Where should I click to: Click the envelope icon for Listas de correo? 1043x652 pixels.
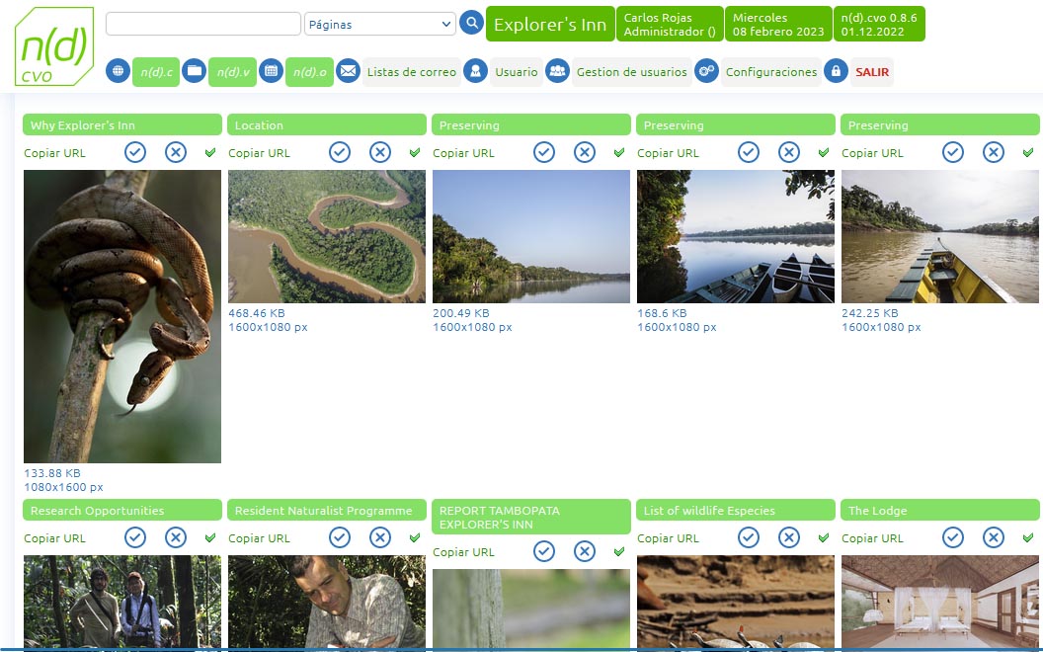click(348, 70)
